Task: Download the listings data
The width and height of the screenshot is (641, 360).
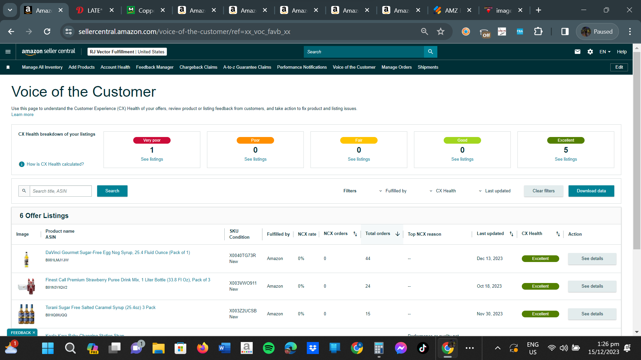Action: click(591, 191)
